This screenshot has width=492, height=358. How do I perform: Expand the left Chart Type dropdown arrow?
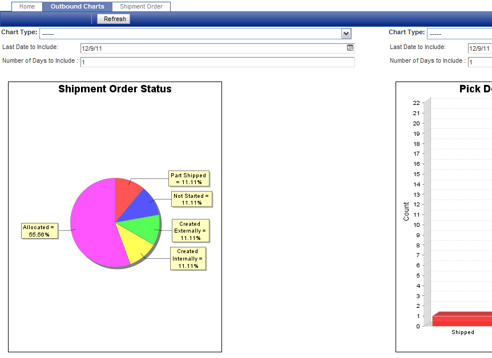[x=346, y=34]
